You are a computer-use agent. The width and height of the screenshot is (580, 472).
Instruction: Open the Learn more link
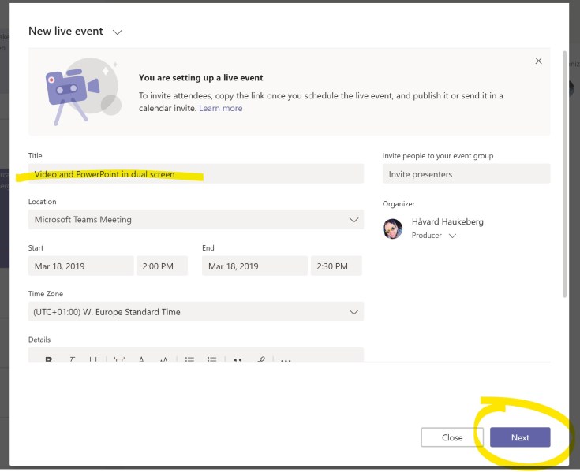[221, 108]
